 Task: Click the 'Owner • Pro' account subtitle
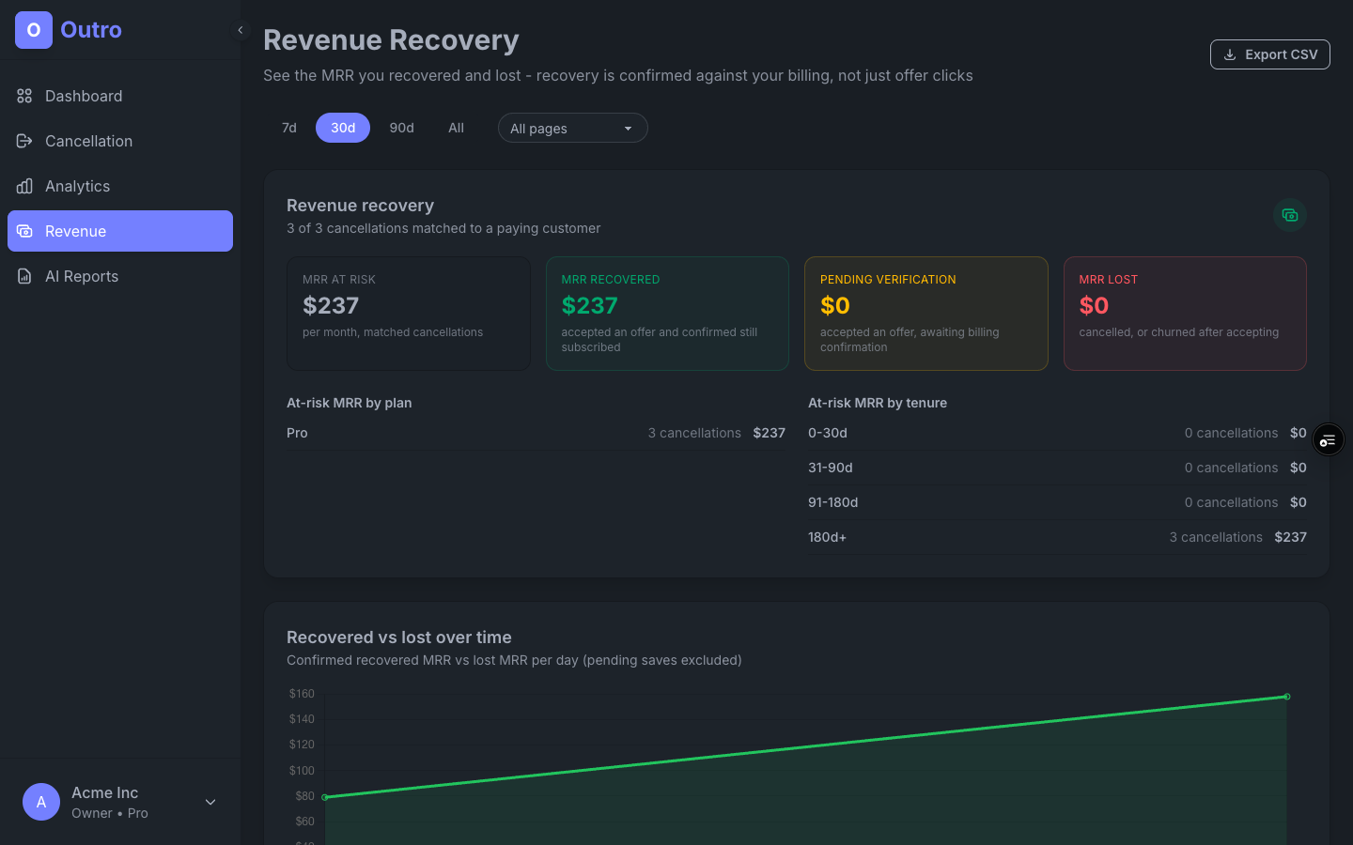coord(110,813)
